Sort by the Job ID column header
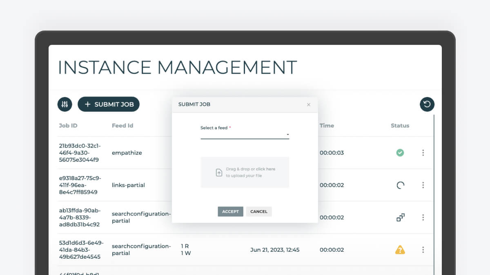This screenshot has height=275, width=490. click(x=68, y=125)
